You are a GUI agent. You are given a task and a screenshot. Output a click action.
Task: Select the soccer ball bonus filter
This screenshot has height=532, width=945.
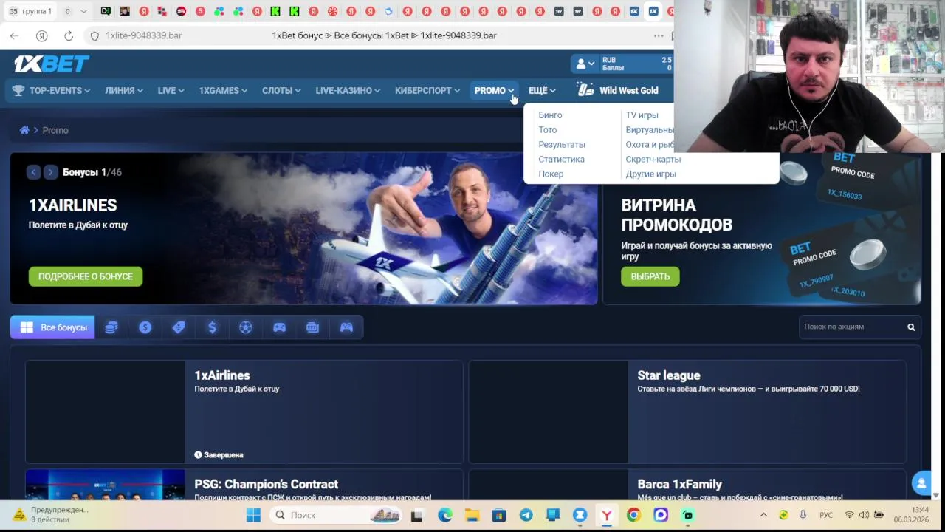tap(246, 327)
